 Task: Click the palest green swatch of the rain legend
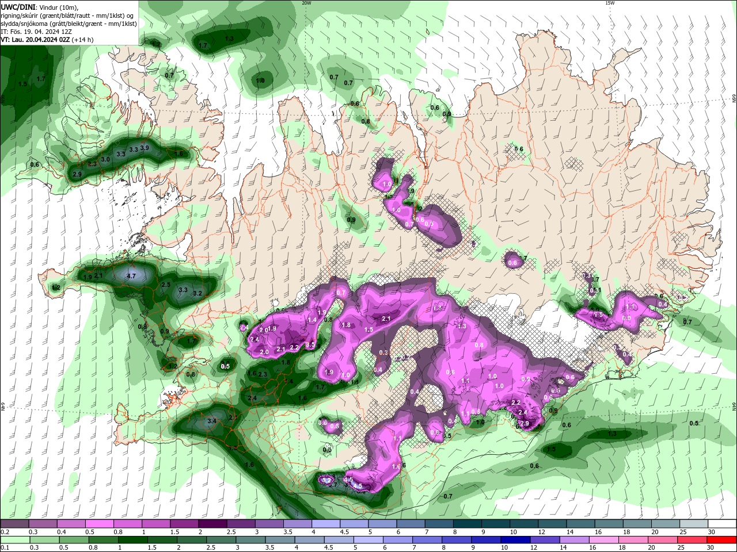(14, 540)
